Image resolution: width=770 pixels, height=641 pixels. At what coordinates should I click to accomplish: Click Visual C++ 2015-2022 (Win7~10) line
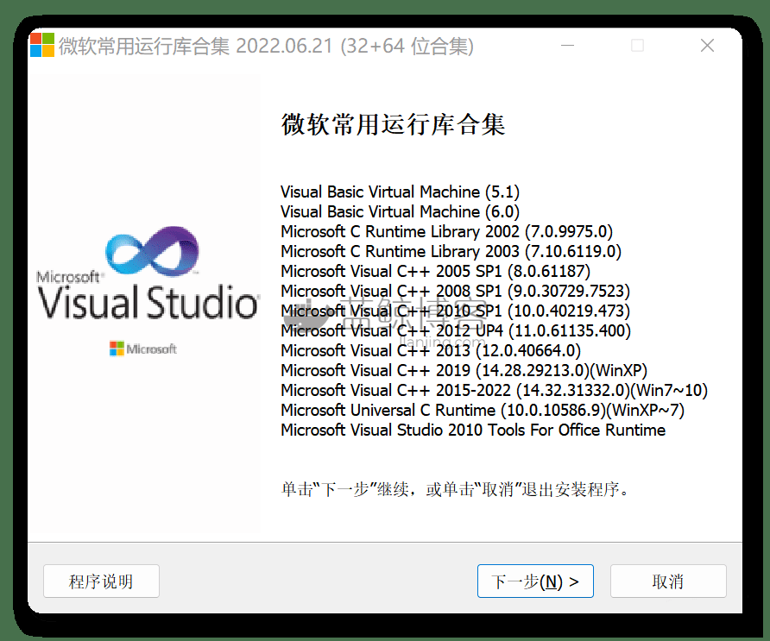tap(494, 391)
